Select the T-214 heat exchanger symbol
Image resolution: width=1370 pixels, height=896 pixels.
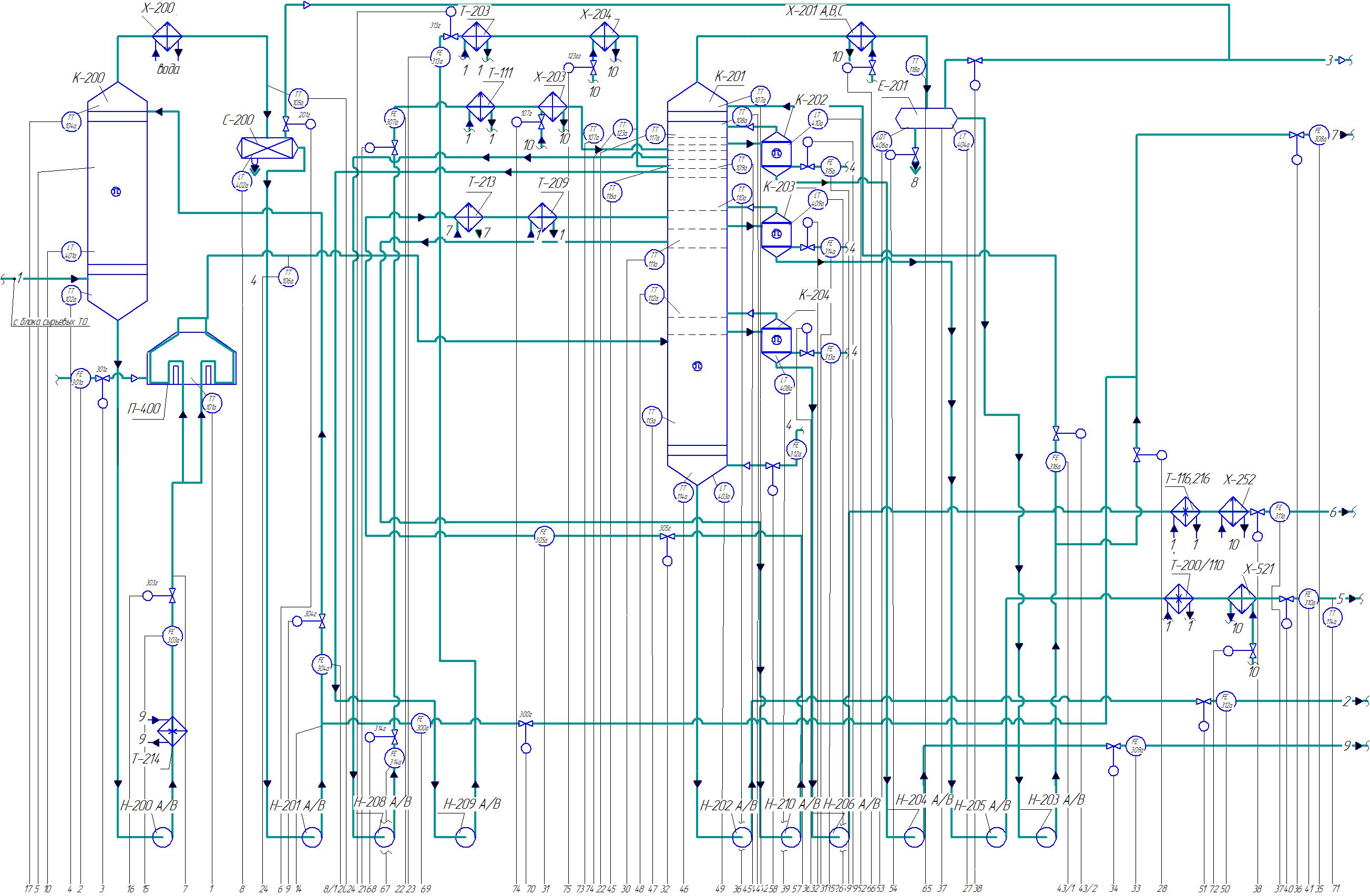pyautogui.click(x=172, y=732)
